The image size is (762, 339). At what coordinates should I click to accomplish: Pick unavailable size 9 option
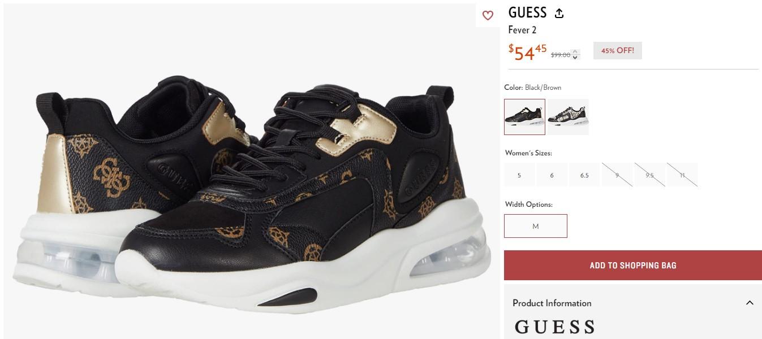tap(617, 175)
